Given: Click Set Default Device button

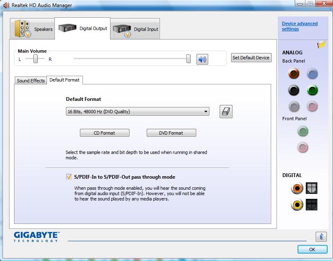Looking at the screenshot, I should click(251, 58).
